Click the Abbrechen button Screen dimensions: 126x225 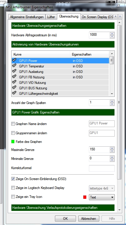coord(89,219)
